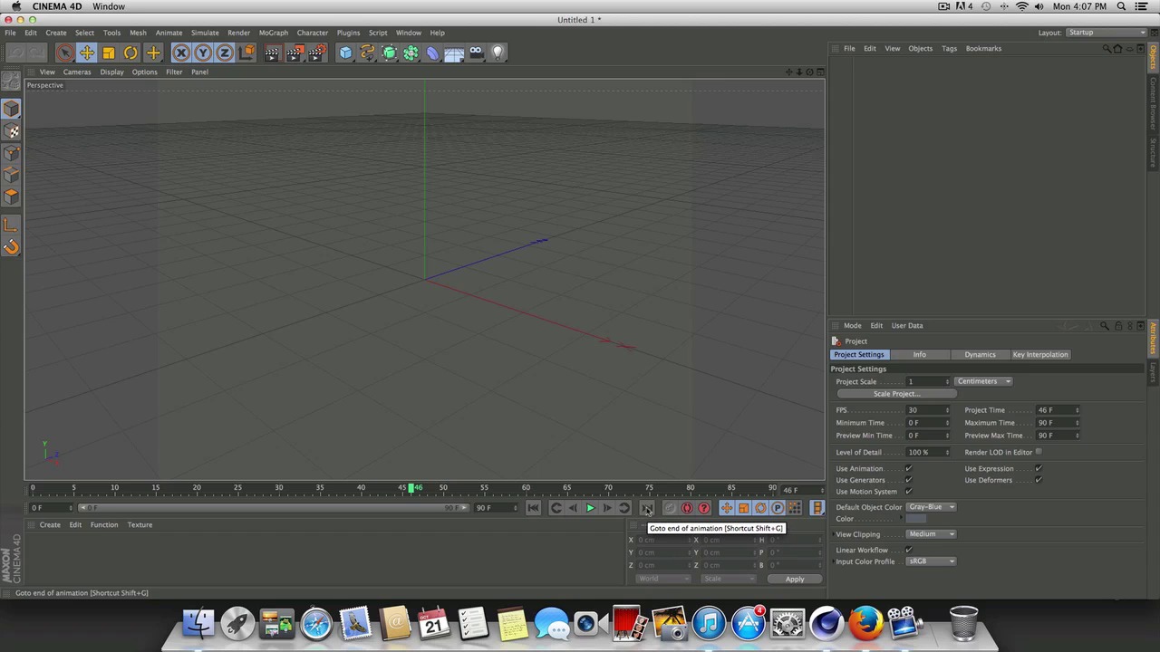Select the Move tool in top toolbar
The image size is (1160, 652).
click(x=87, y=53)
